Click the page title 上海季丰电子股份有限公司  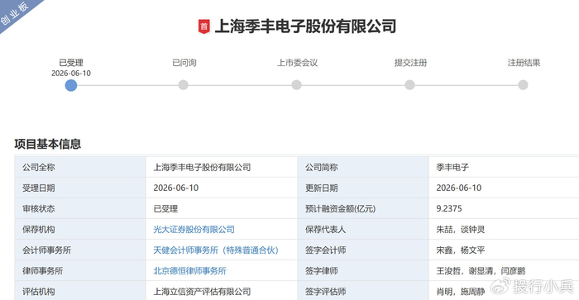[x=305, y=26]
